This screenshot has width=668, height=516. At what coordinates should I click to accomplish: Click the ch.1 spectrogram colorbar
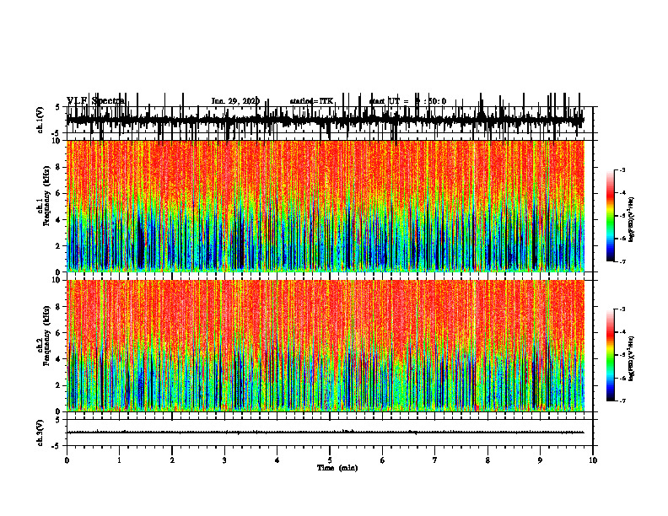pyautogui.click(x=611, y=215)
